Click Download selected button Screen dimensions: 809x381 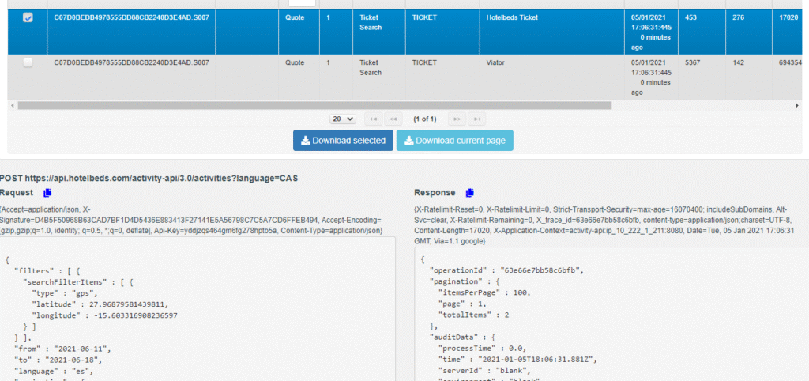[343, 141]
